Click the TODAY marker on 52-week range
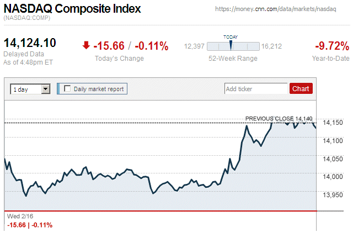 (231, 45)
